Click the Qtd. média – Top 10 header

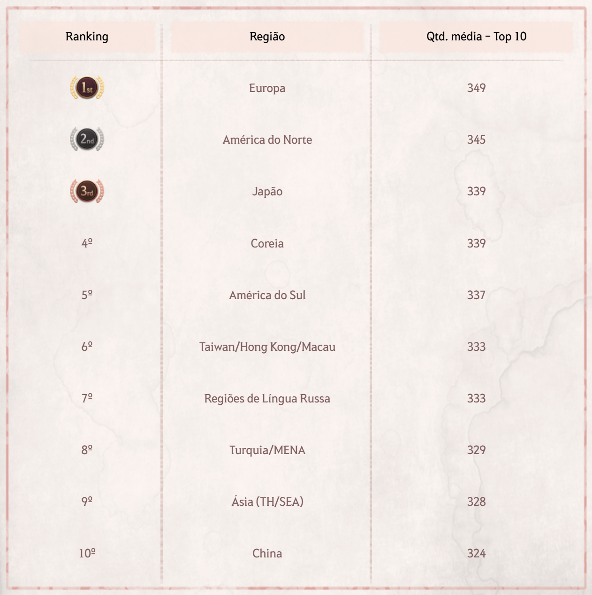point(476,37)
